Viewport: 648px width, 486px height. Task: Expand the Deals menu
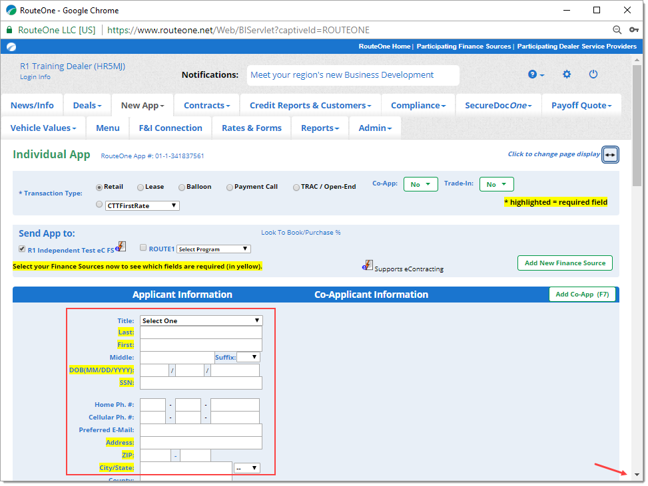pyautogui.click(x=87, y=106)
